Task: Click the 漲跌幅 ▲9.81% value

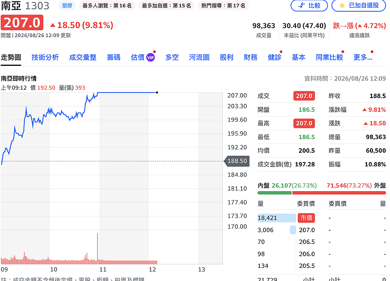Action: point(374,109)
